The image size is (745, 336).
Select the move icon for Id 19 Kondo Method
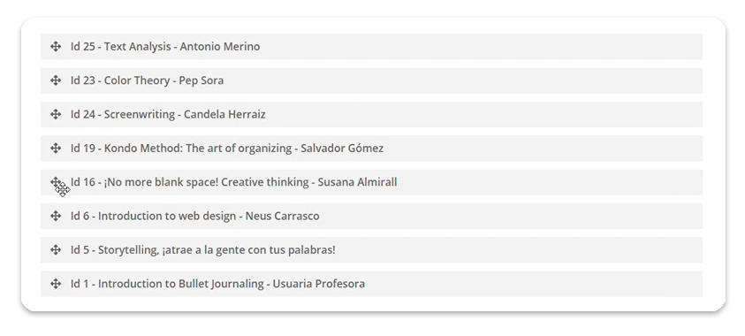[x=56, y=149]
